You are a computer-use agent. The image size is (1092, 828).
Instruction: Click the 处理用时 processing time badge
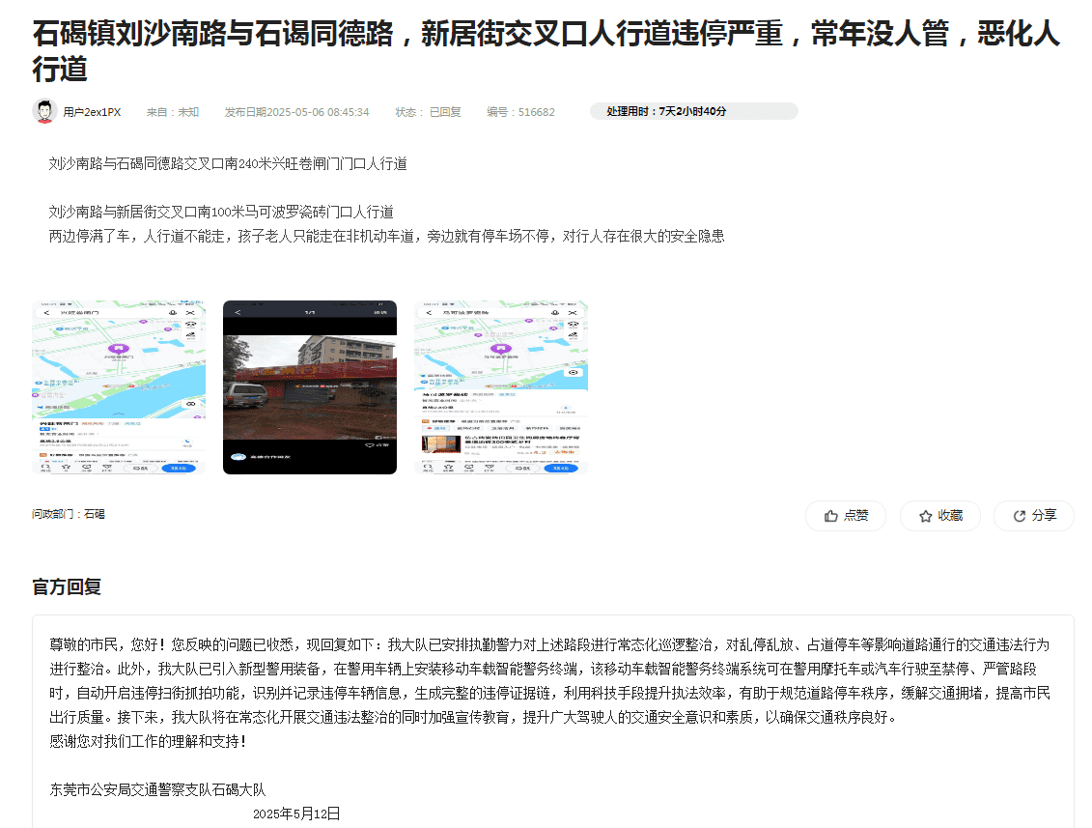coord(693,111)
